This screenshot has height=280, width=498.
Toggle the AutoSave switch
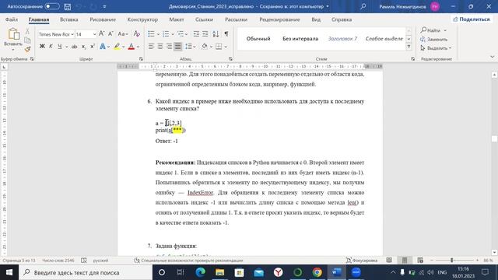click(x=52, y=6)
